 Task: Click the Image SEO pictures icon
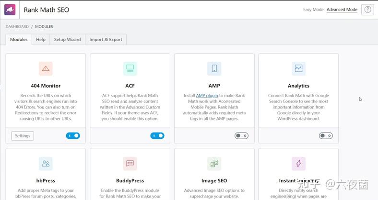214,164
